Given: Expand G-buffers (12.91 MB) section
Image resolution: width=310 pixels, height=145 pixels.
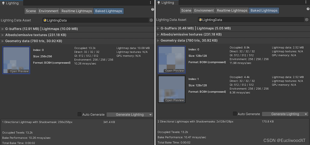Looking at the screenshot, I should click(3, 29).
